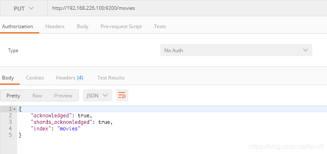Open the JSON format dropdown
This screenshot has height=154, width=327.
pos(97,95)
